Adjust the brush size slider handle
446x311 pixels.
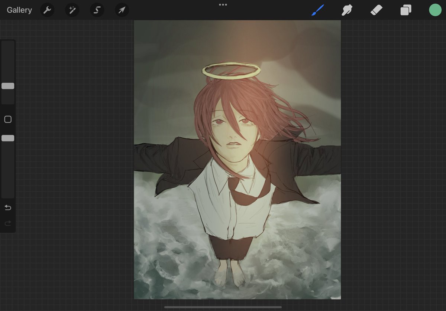click(x=8, y=86)
